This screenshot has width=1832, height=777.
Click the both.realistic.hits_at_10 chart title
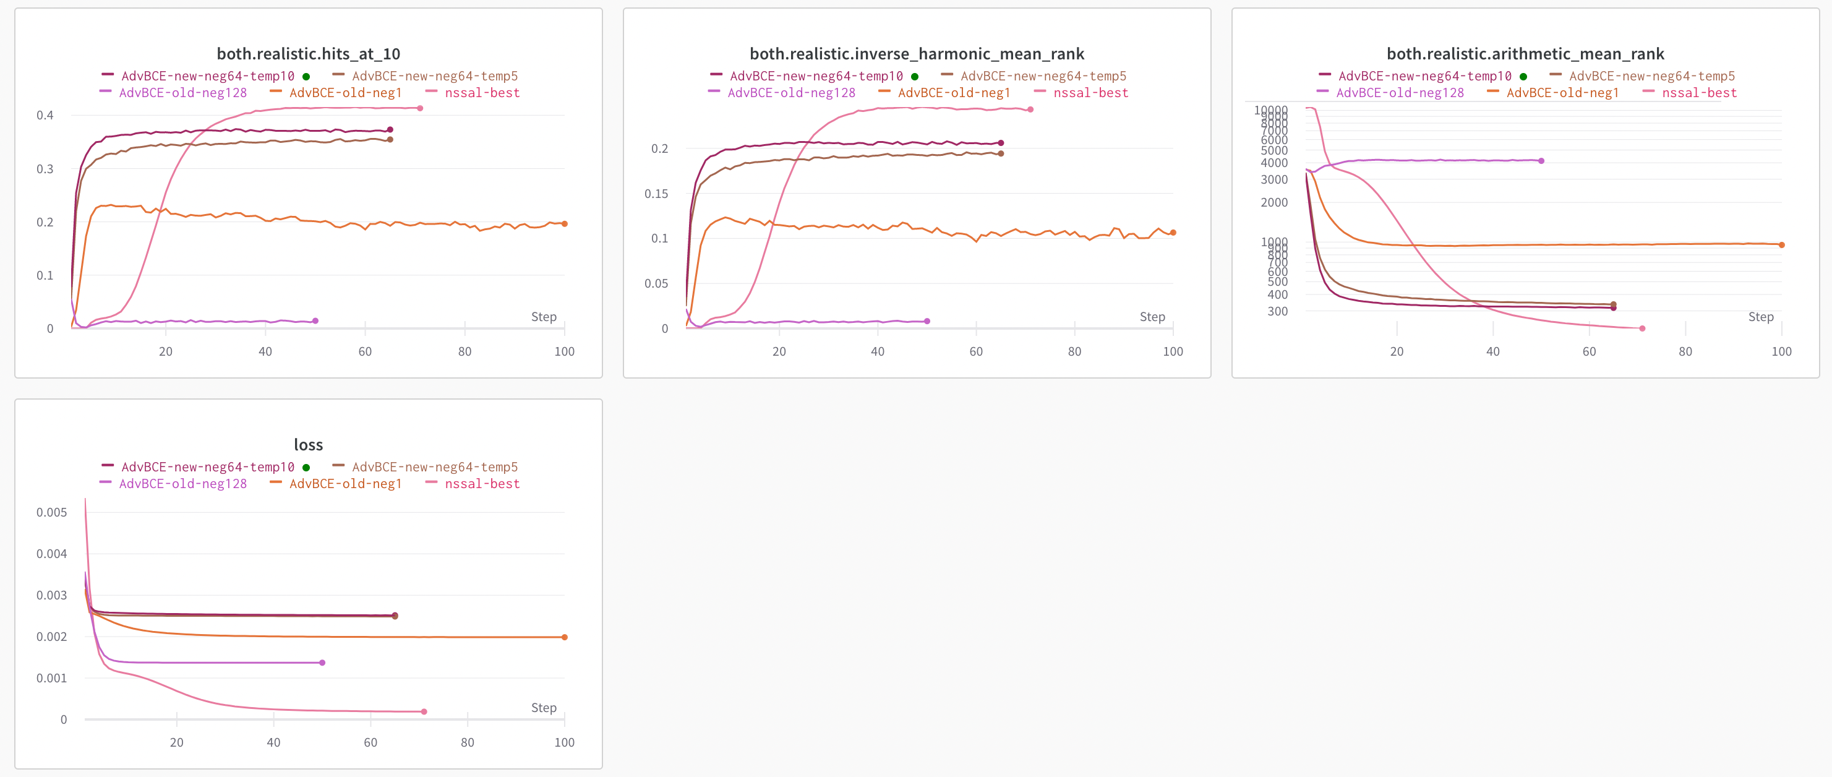pos(308,54)
